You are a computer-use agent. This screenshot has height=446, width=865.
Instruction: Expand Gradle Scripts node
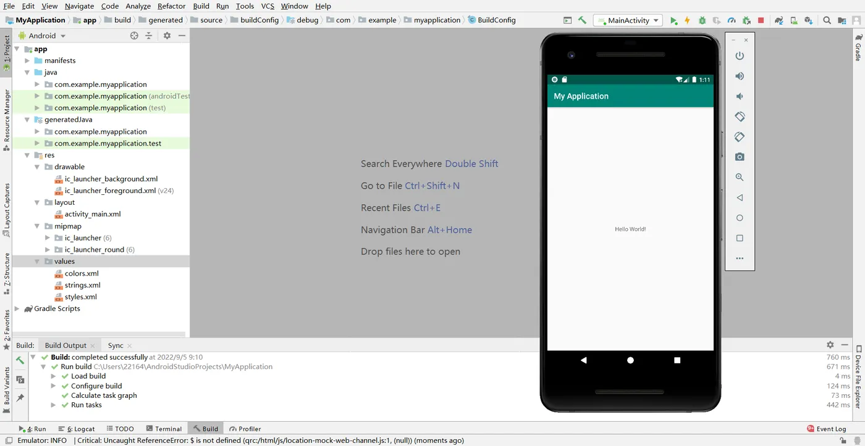(x=17, y=309)
